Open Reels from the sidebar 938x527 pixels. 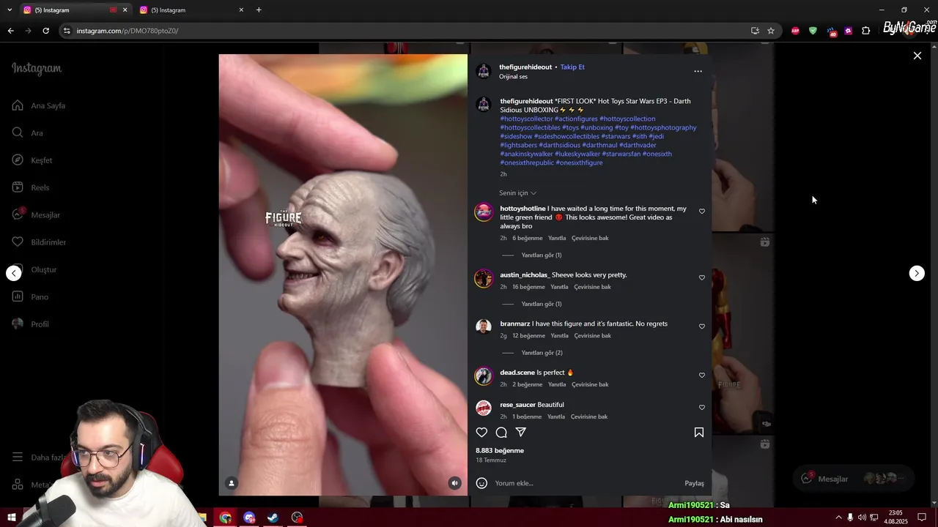tap(31, 187)
